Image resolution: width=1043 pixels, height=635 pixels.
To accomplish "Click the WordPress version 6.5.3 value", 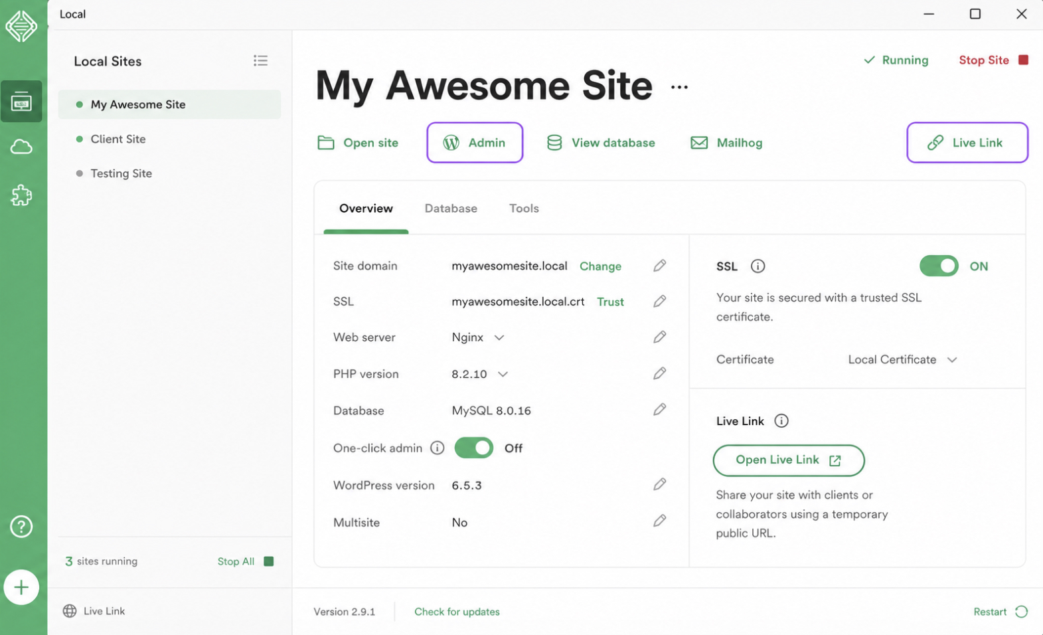I will 467,486.
